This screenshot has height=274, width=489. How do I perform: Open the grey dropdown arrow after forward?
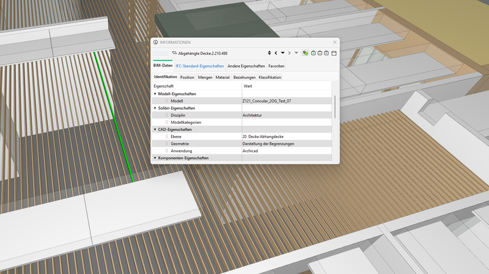296,53
